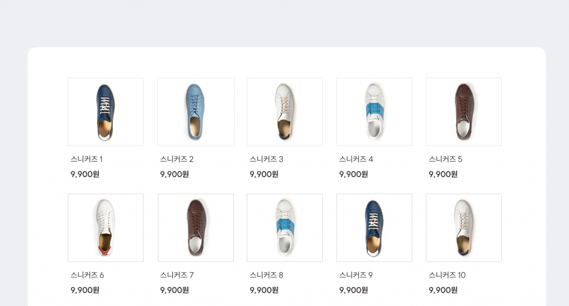Open the 스니커즈 8 name link
Viewport: 569px width, 306px height.
(266, 275)
